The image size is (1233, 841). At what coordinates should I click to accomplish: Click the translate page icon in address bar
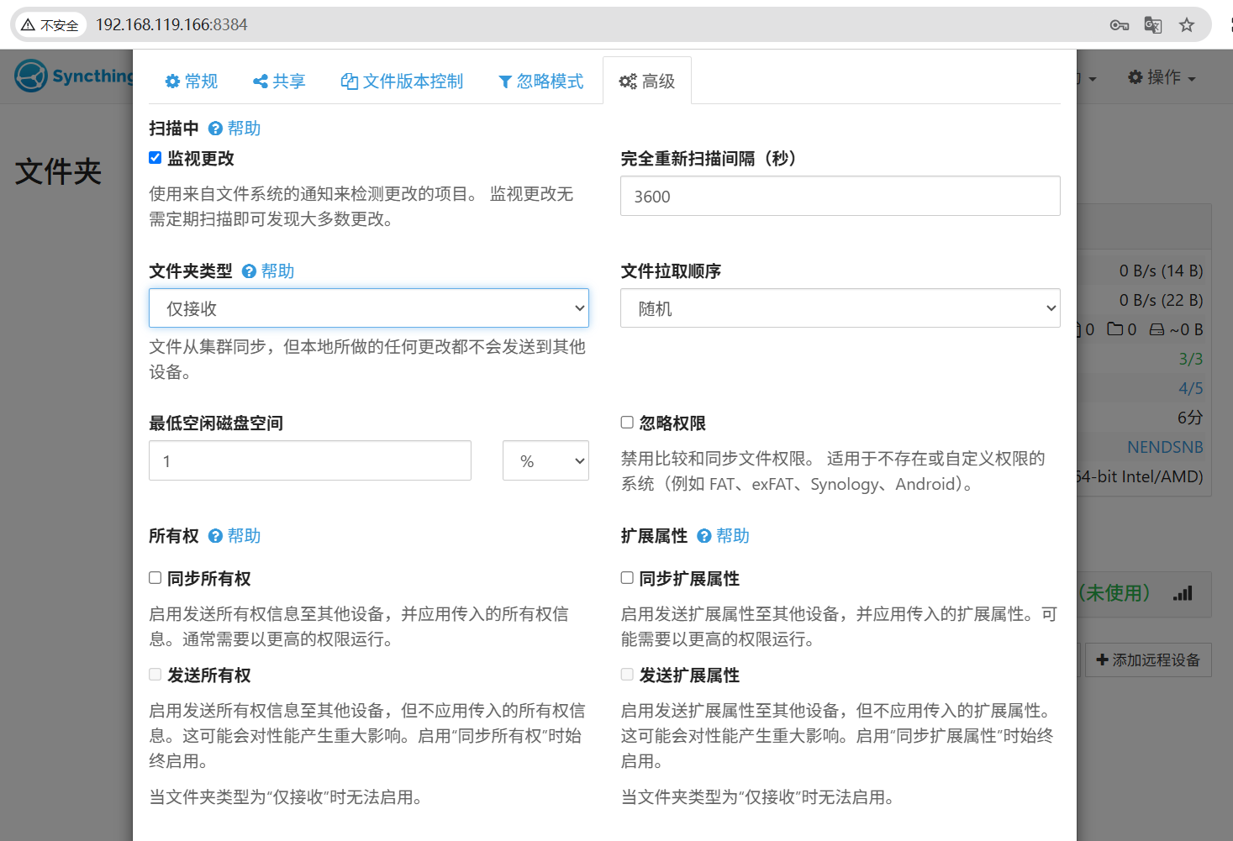coord(1153,25)
